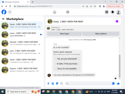Click install/download icon in address bar

click(87, 6)
